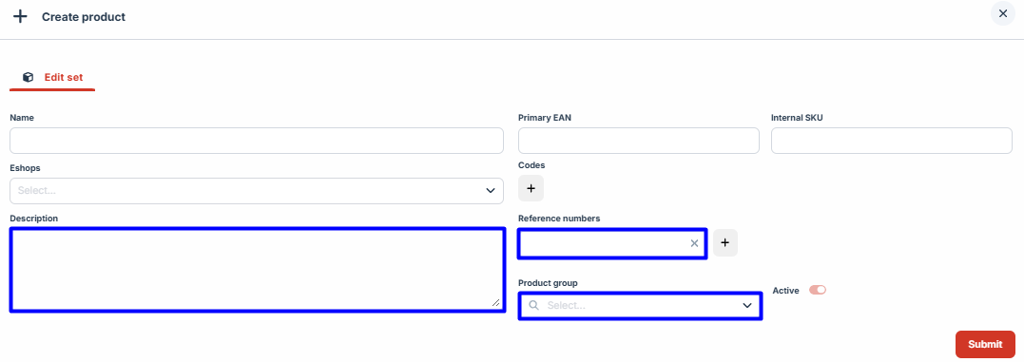Close the Create product dialog
This screenshot has height=362, width=1024.
click(x=1003, y=13)
